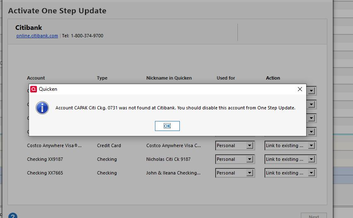
Task: Open Used for dropdown for Costco Anywhere Visa
Action: coord(235,145)
